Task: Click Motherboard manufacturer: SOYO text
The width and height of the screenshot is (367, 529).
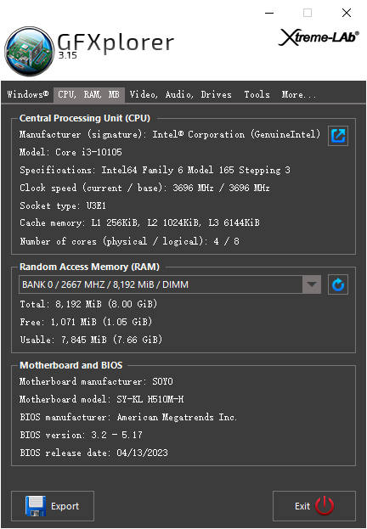Action: pyautogui.click(x=96, y=381)
